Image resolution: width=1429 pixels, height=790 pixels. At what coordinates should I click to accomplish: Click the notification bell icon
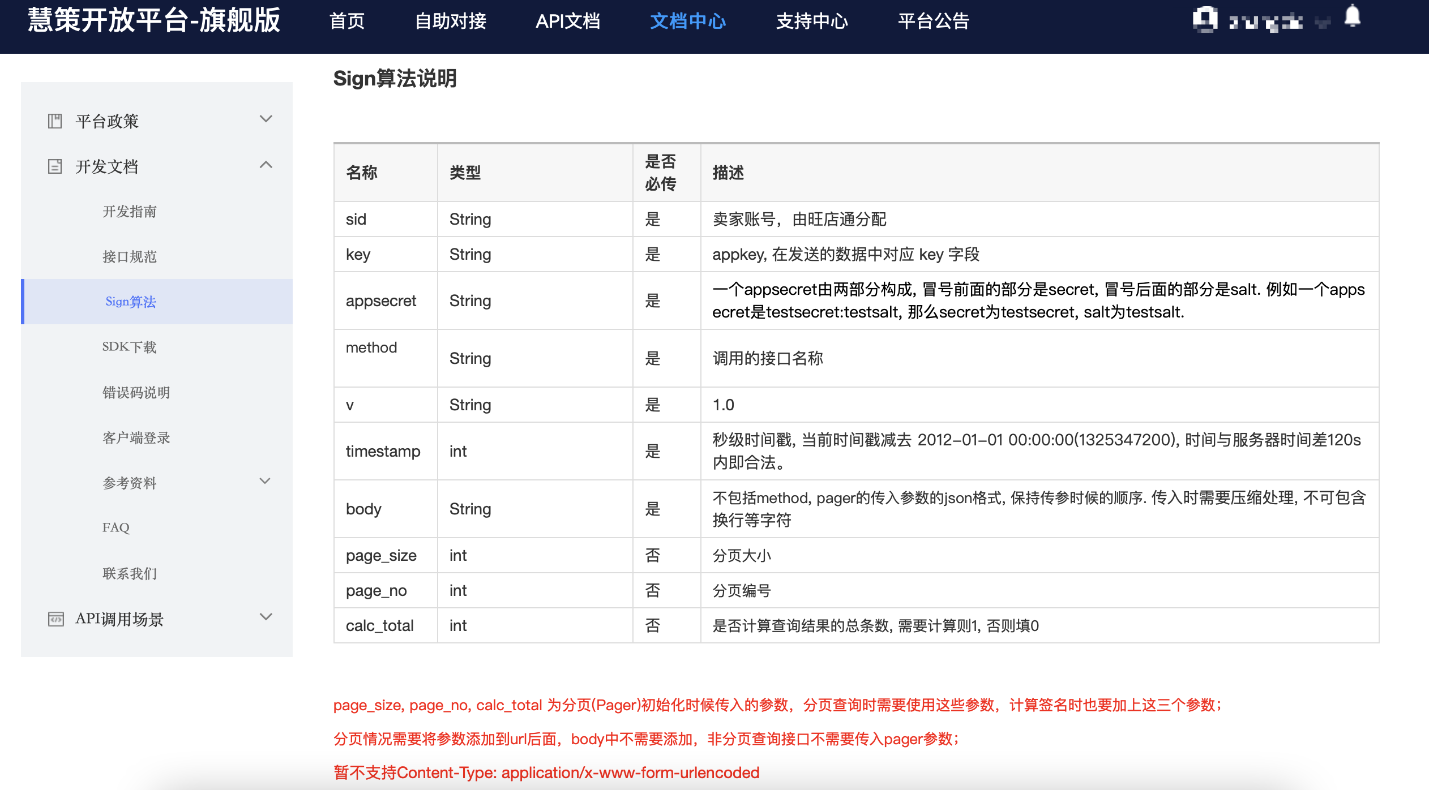coord(1353,16)
